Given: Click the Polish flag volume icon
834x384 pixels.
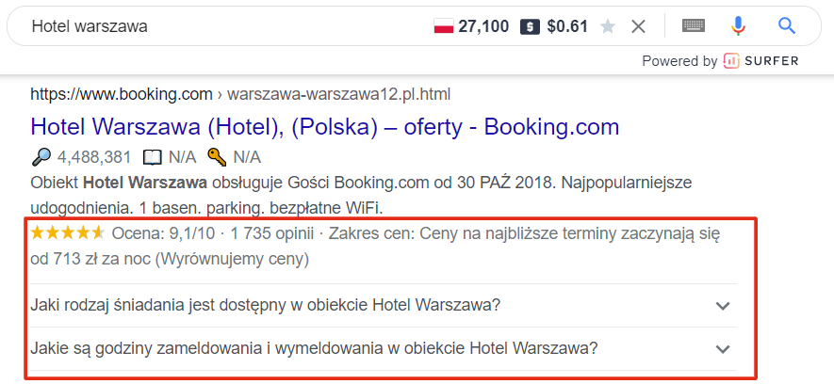Looking at the screenshot, I should 444,26.
